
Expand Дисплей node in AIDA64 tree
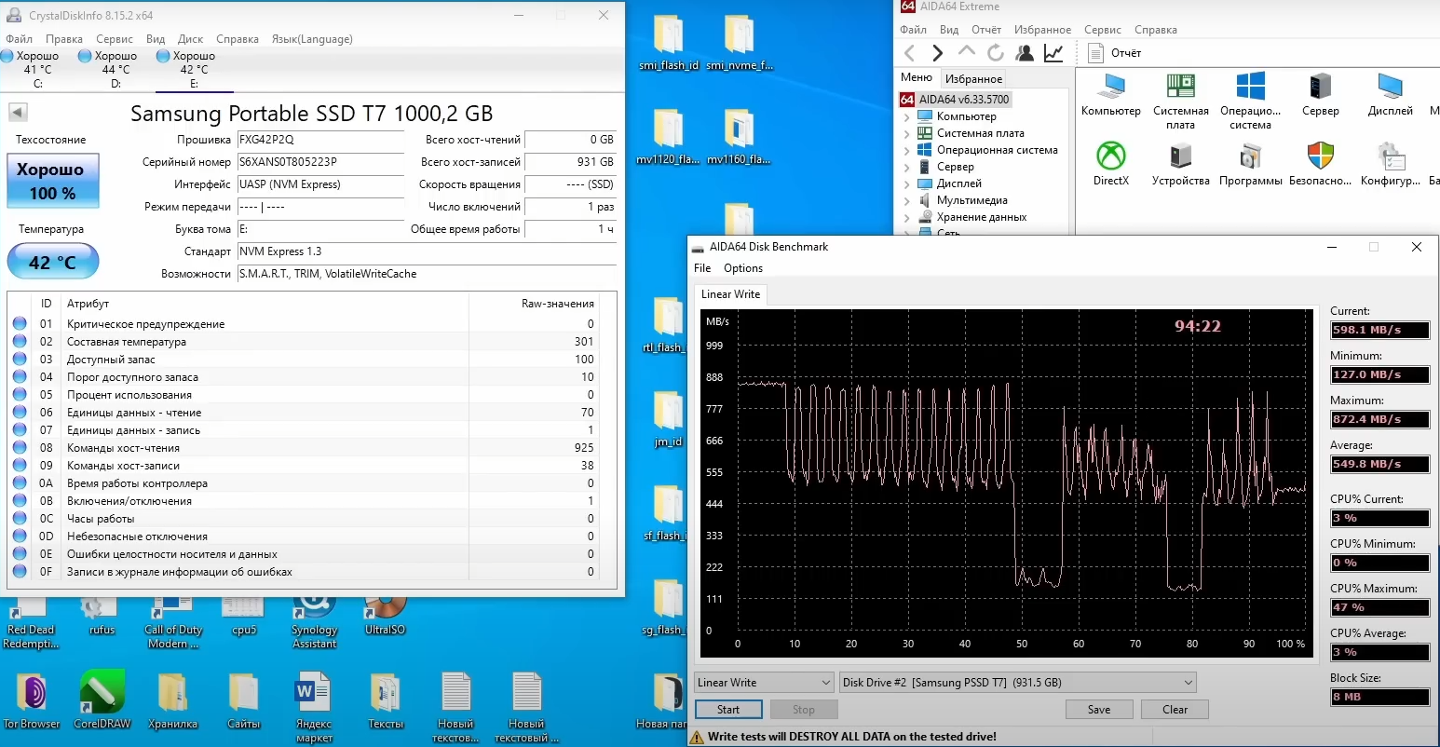906,183
